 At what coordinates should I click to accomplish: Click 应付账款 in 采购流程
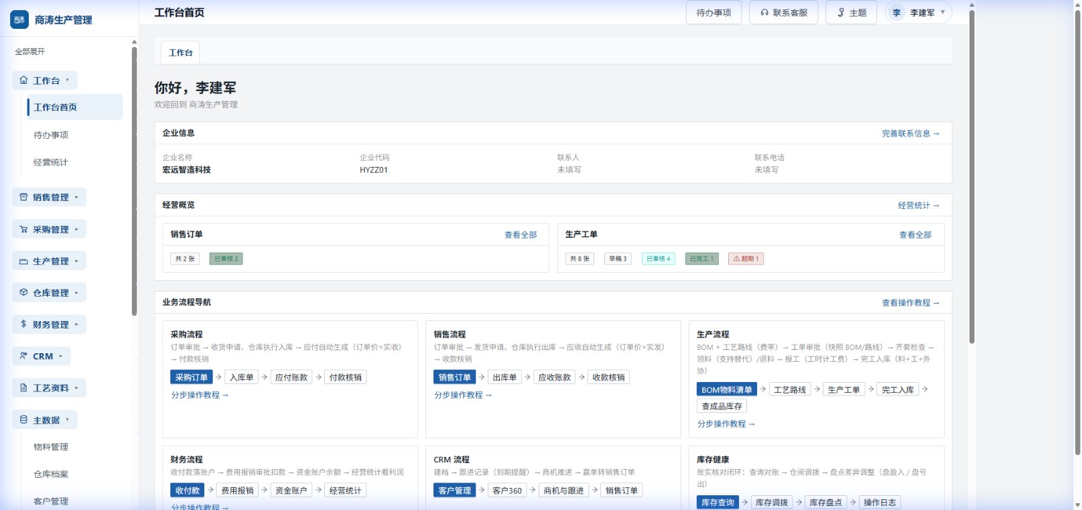pos(291,377)
